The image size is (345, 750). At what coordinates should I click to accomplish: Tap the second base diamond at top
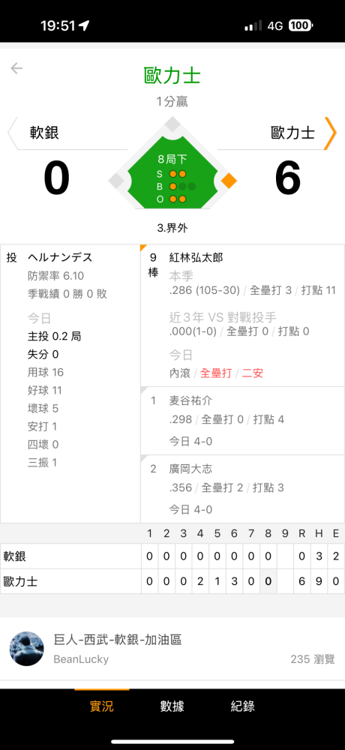(x=172, y=124)
